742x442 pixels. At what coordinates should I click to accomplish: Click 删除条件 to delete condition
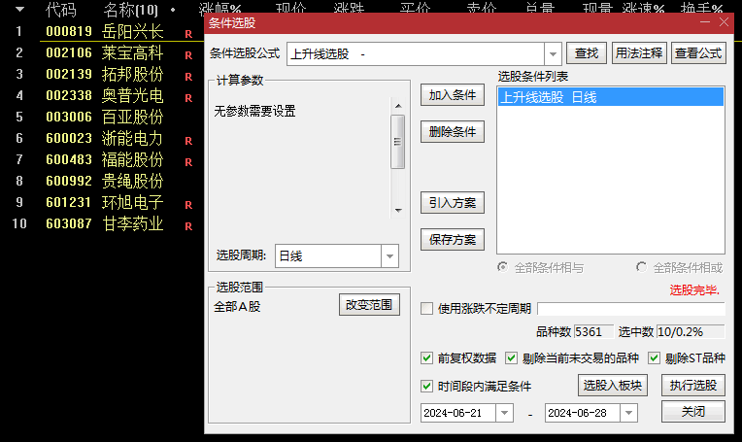pyautogui.click(x=453, y=131)
